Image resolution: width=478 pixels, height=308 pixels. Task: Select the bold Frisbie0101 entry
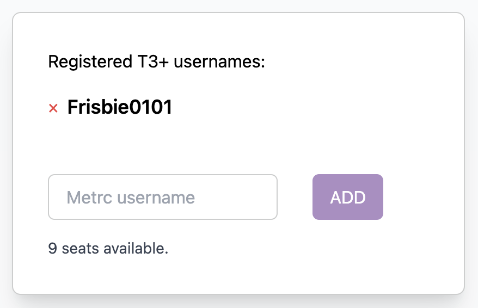(x=120, y=108)
